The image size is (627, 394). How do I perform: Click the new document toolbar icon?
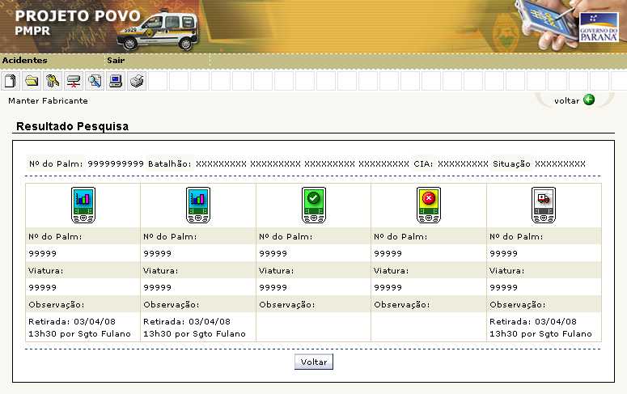tap(11, 81)
